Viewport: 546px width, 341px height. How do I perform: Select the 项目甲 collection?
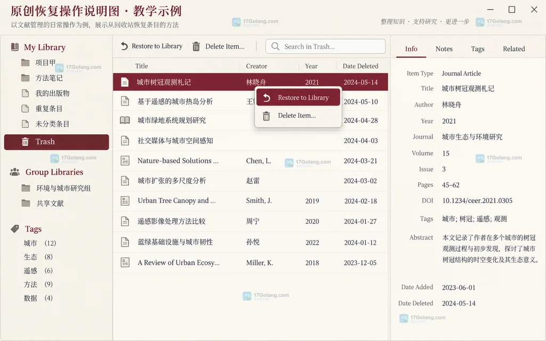coord(45,63)
